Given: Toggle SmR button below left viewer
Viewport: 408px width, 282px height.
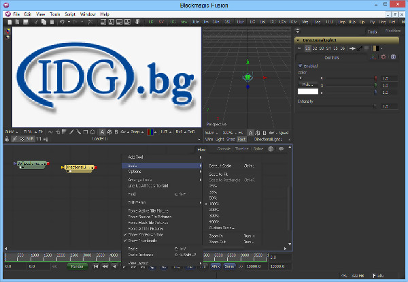Looking at the screenshot, I should [30, 139].
